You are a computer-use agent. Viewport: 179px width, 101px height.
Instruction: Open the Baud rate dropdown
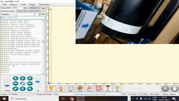35,8
